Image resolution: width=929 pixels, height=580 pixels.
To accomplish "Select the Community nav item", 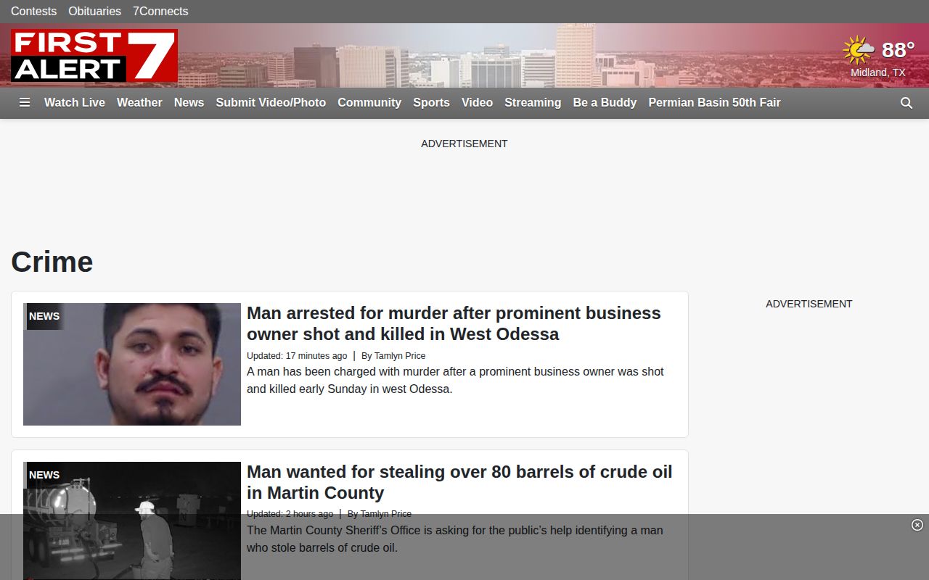I will pos(369,103).
